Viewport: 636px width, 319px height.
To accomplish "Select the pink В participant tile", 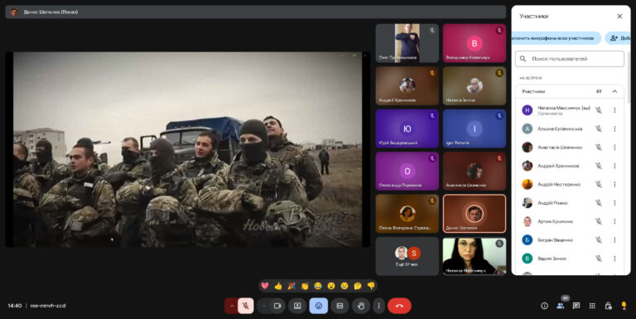I will pos(475,43).
